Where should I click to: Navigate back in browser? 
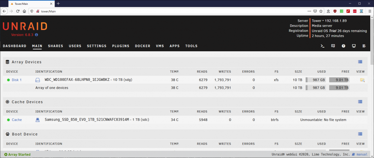coord(4,11)
